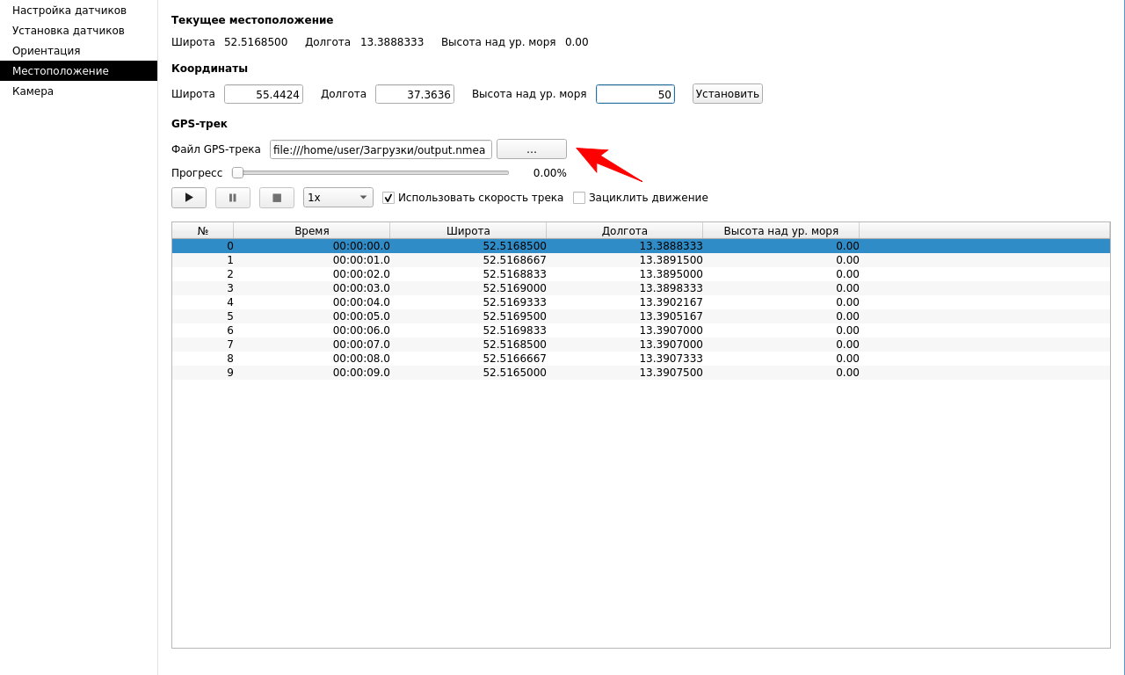Select table row with time 00:00:03.0
Image resolution: width=1125 pixels, height=675 pixels.
[641, 288]
